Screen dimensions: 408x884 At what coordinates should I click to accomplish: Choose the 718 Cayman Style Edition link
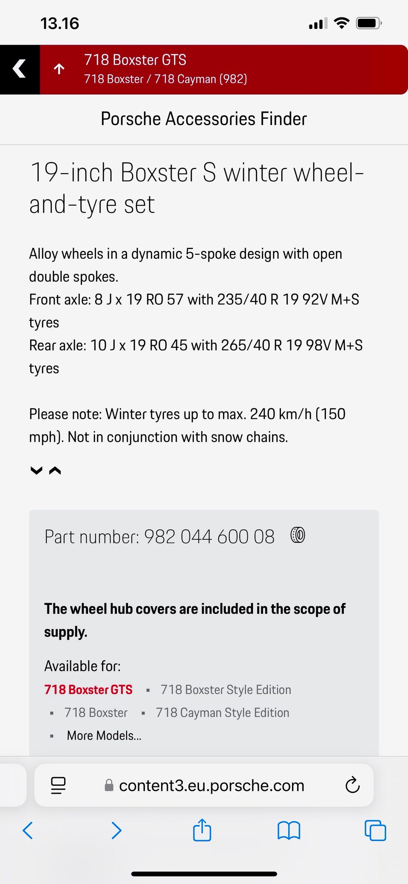[222, 712]
